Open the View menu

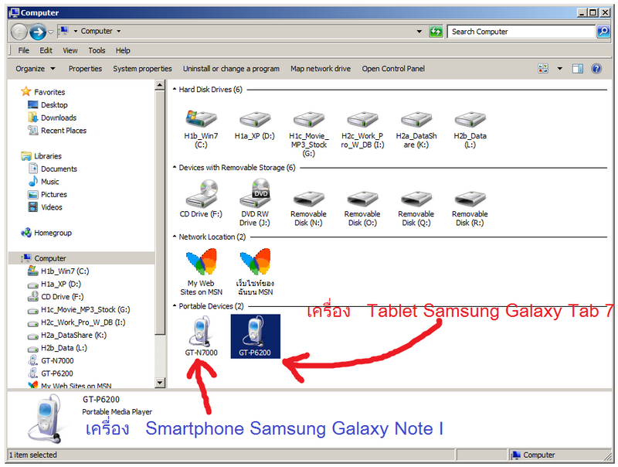70,50
